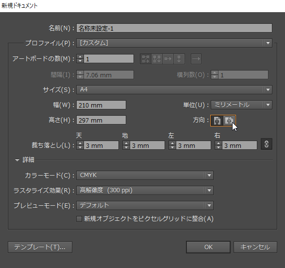Open the プロファイル dropdown
The height and width of the screenshot is (268, 285).
(174, 43)
